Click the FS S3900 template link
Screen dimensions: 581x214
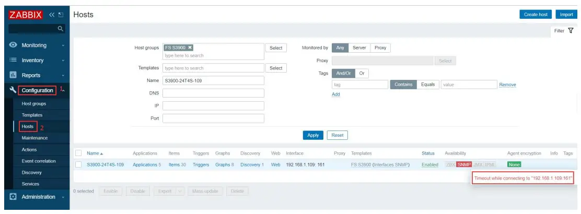click(x=361, y=165)
